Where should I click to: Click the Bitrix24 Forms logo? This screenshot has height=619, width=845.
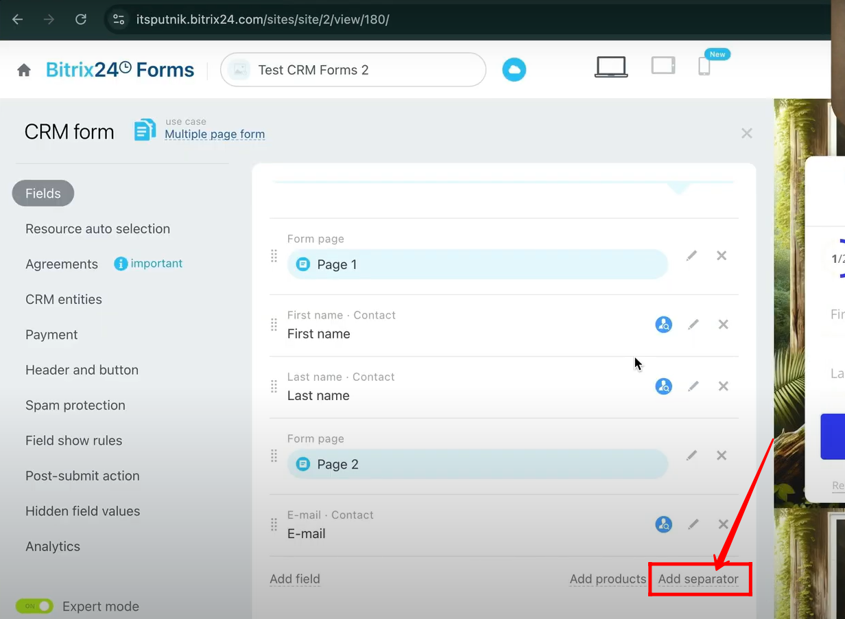[x=120, y=69]
